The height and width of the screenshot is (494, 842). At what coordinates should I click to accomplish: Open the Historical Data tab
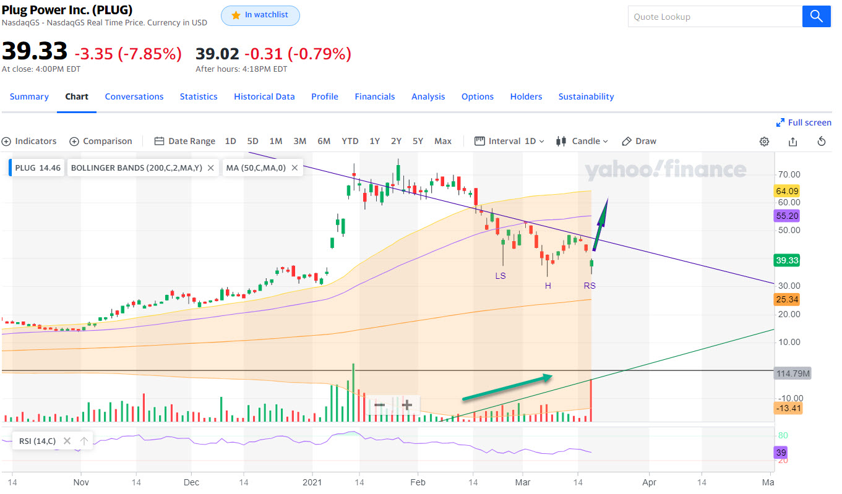pos(264,96)
